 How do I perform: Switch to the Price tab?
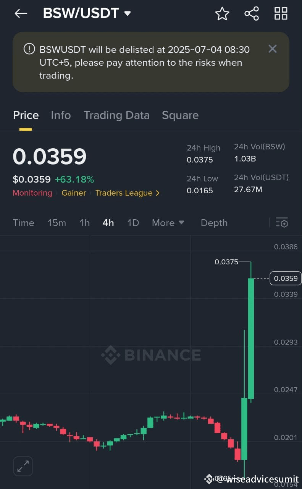[x=26, y=115]
